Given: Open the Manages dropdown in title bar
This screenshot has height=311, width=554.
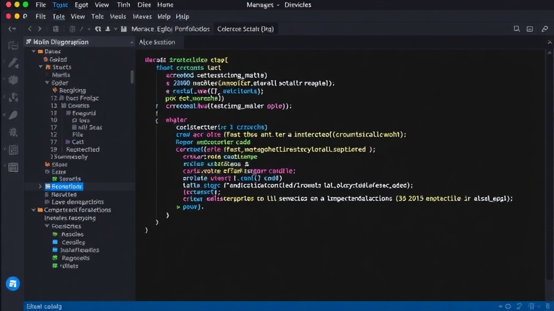Looking at the screenshot, I should point(263,5).
